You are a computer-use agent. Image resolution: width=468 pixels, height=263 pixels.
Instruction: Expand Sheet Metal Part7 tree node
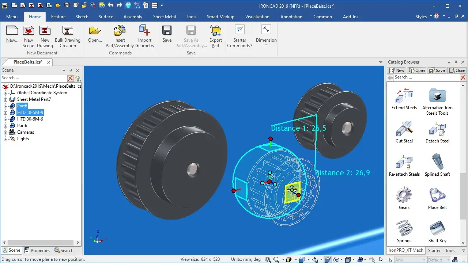click(x=6, y=99)
